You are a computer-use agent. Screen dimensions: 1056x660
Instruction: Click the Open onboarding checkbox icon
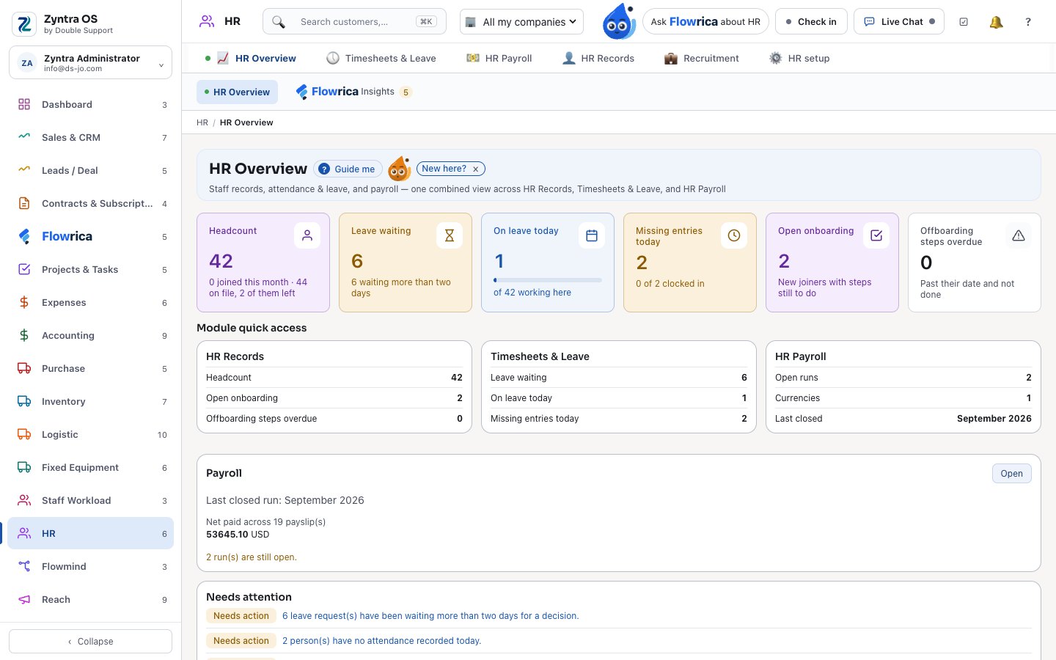pyautogui.click(x=876, y=235)
